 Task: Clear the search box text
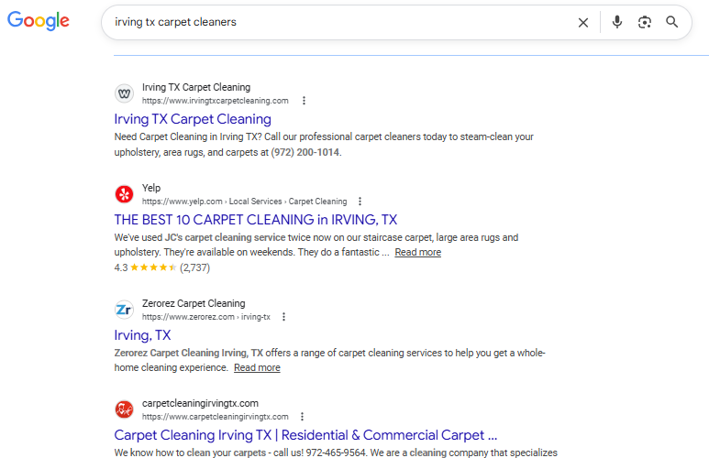pyautogui.click(x=582, y=22)
